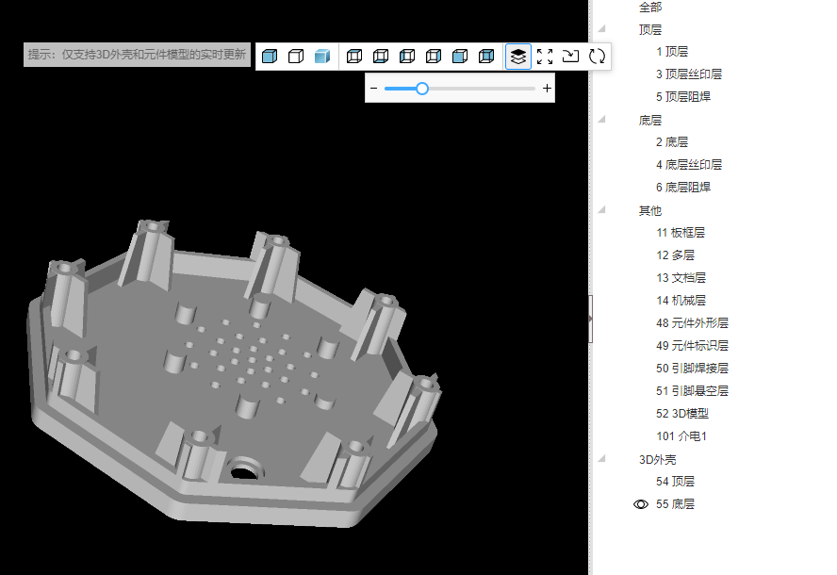Switch to right face view cube
This screenshot has height=575, width=837.
[x=434, y=56]
